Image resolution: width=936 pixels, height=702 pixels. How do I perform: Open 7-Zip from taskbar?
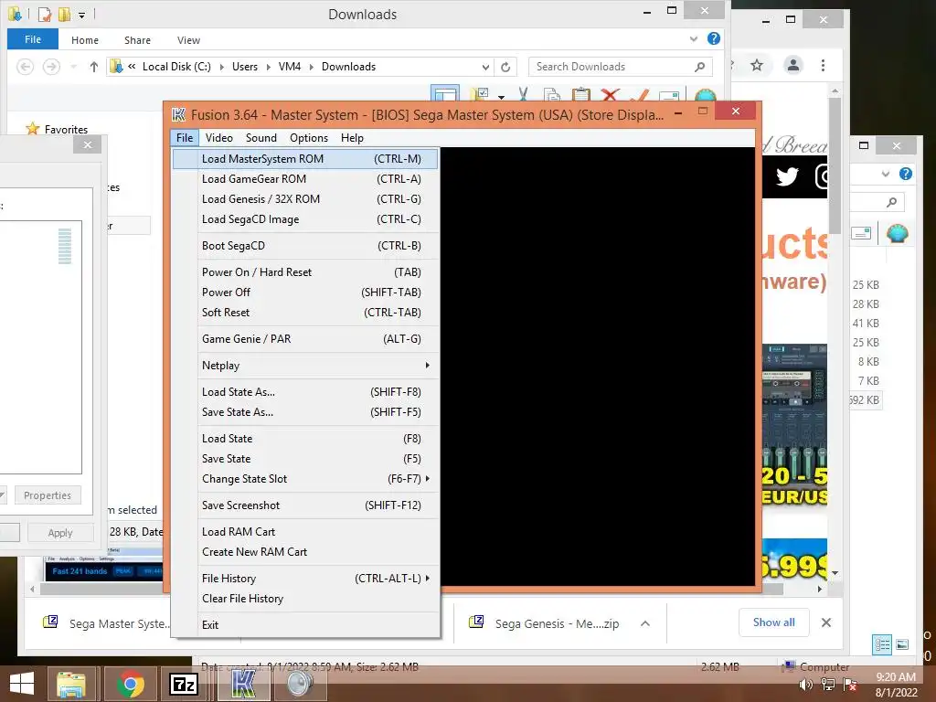coord(184,684)
